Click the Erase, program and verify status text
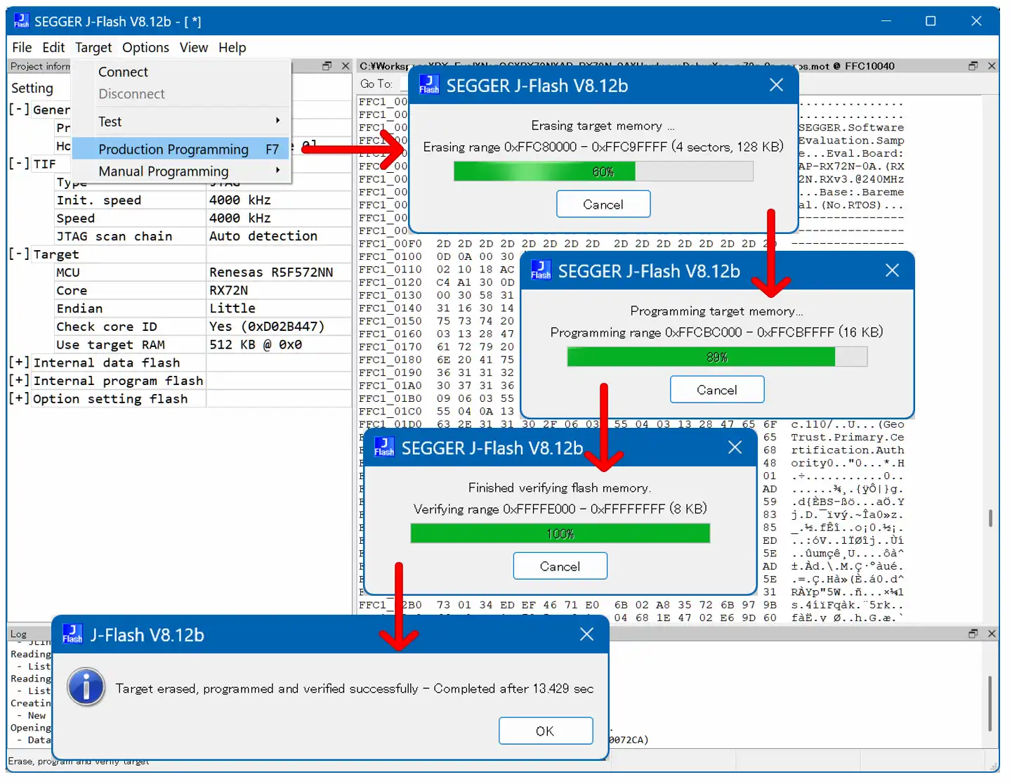Viewport: 1012px width, 784px height. pos(79,762)
